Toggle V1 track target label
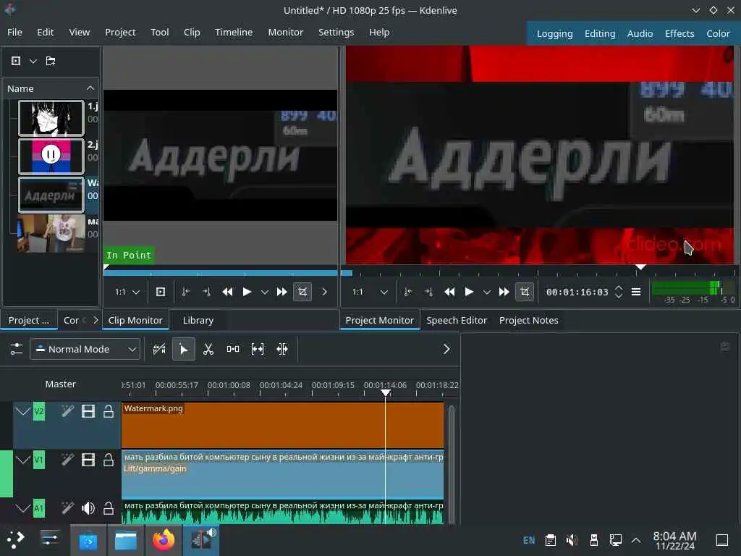741x556 pixels. [39, 460]
